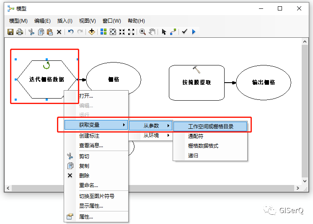Choose 剪切 from context menu

(x=96, y=156)
